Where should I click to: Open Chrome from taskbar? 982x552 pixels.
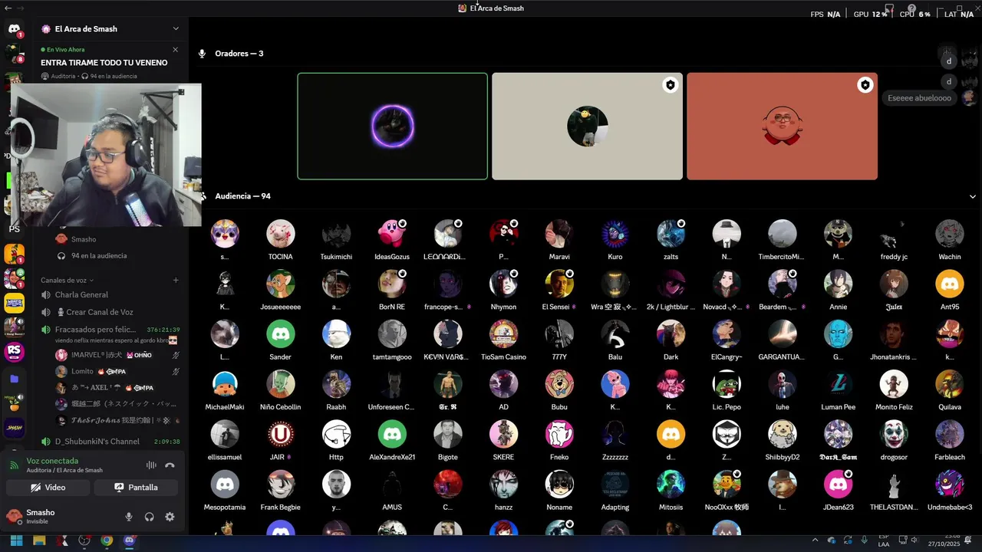107,540
